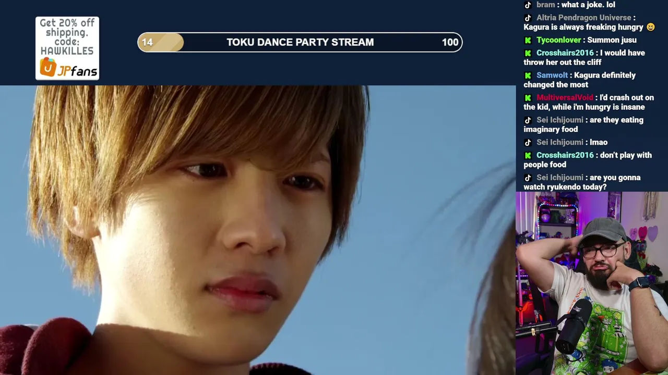
Task: Select Sei Ichijoumi on the lmao message
Action: coord(560,143)
